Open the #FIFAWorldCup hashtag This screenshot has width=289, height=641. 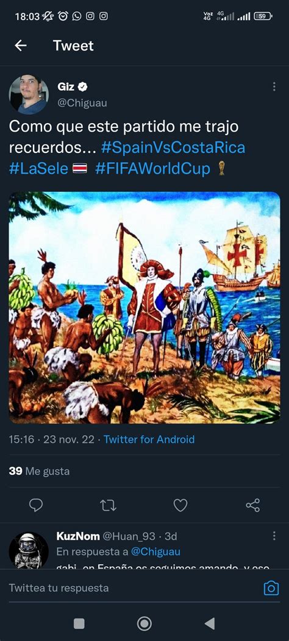tap(152, 168)
